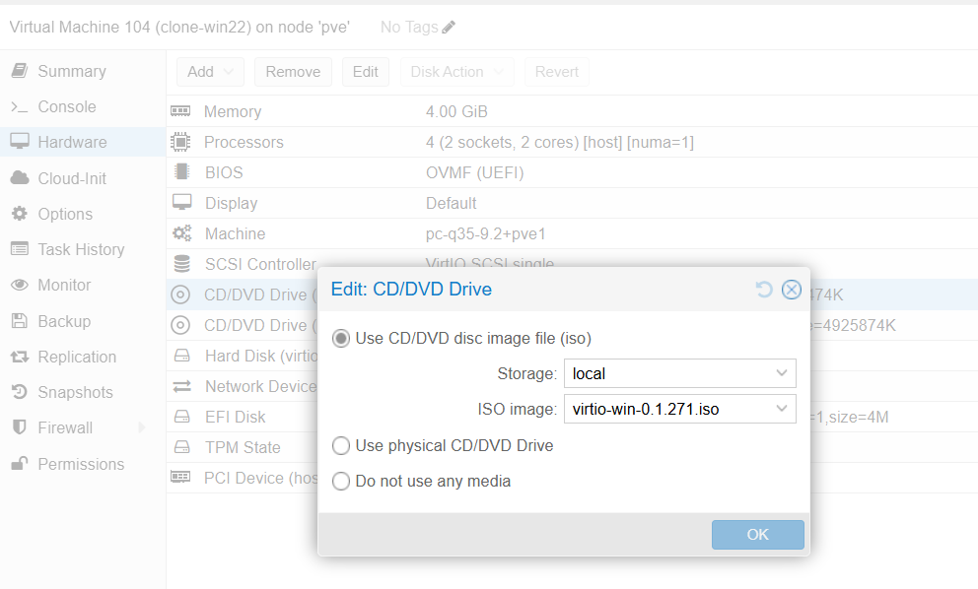Image resolution: width=978 pixels, height=589 pixels.
Task: Confirm the dialog with OK
Action: click(x=758, y=535)
